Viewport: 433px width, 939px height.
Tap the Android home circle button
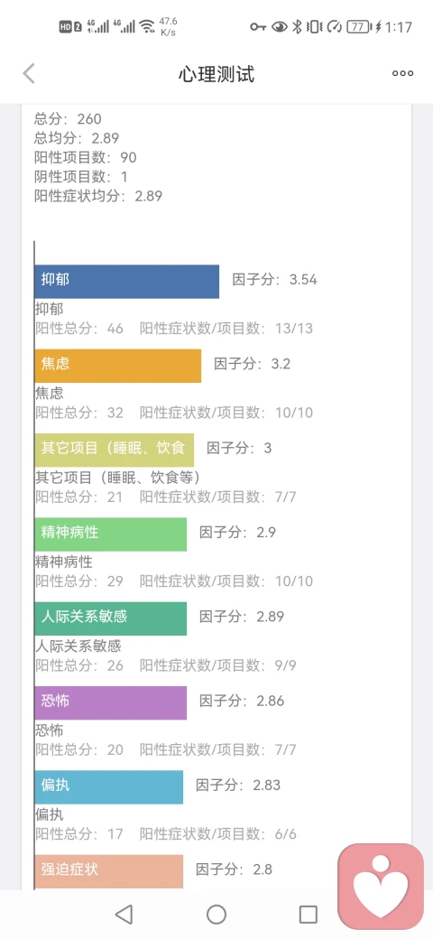pos(216,915)
